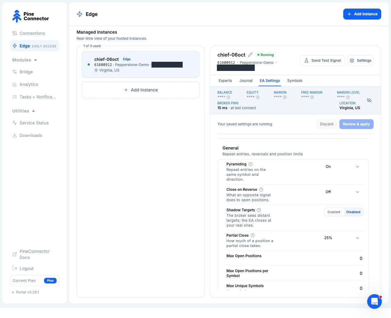Screen dimensions: 391x318
Task: Switch to the Experts tab
Action: click(x=225, y=81)
